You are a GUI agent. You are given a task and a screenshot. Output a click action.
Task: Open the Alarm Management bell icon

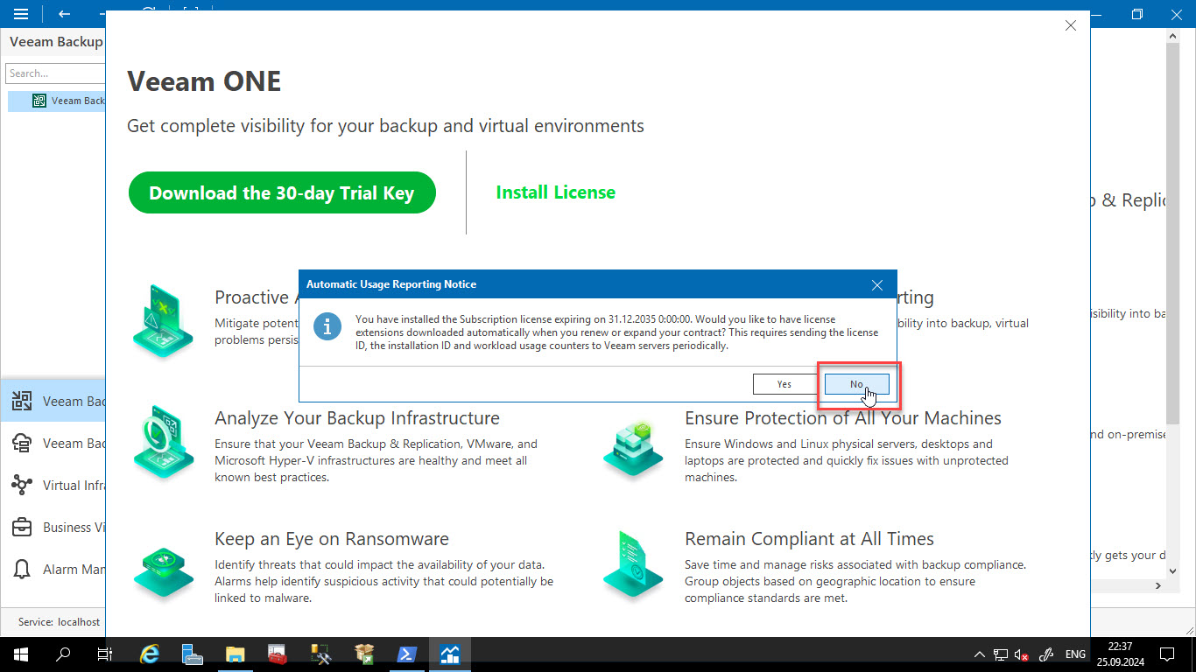[22, 570]
